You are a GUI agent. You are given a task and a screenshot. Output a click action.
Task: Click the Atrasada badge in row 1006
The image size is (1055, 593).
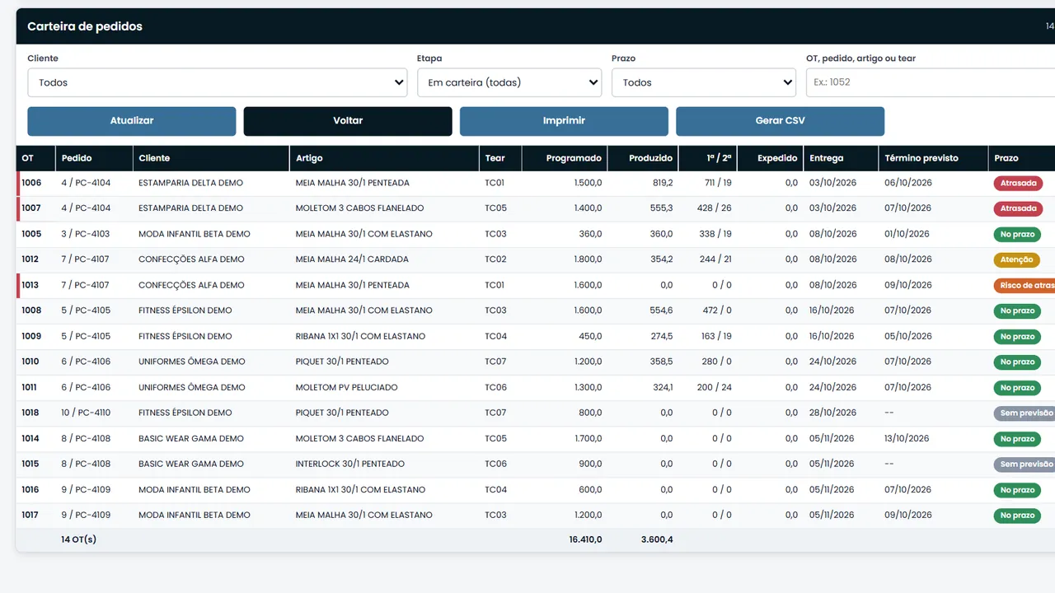pyautogui.click(x=1018, y=184)
